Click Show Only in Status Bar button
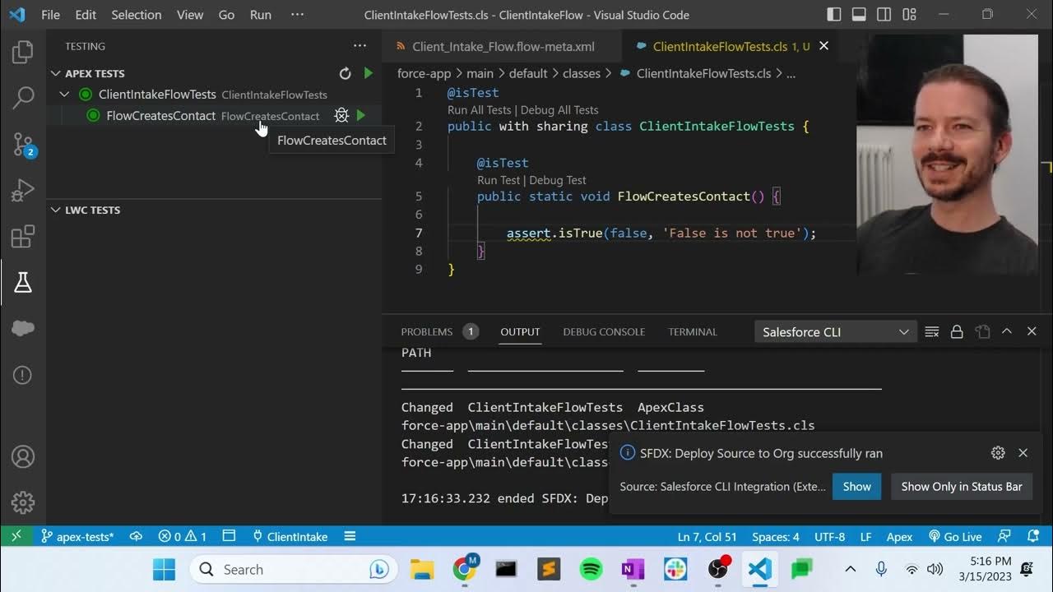1053x592 pixels. (962, 486)
